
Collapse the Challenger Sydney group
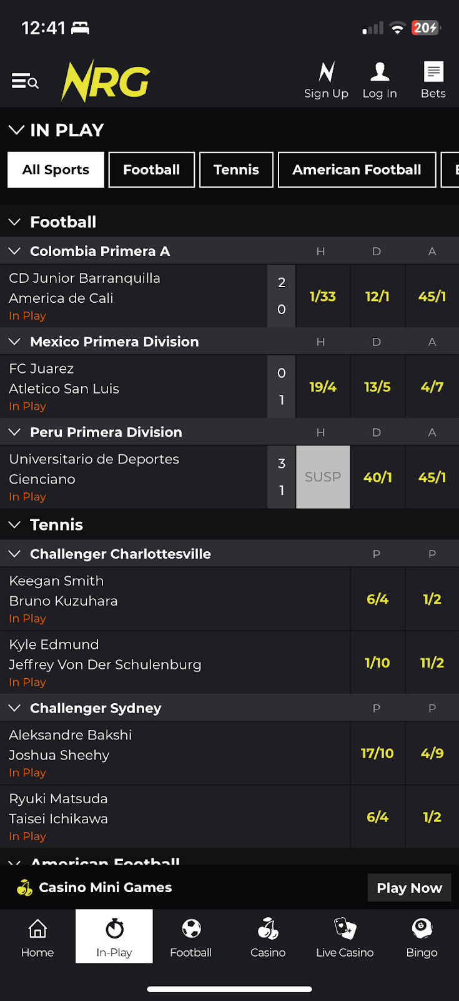click(14, 708)
